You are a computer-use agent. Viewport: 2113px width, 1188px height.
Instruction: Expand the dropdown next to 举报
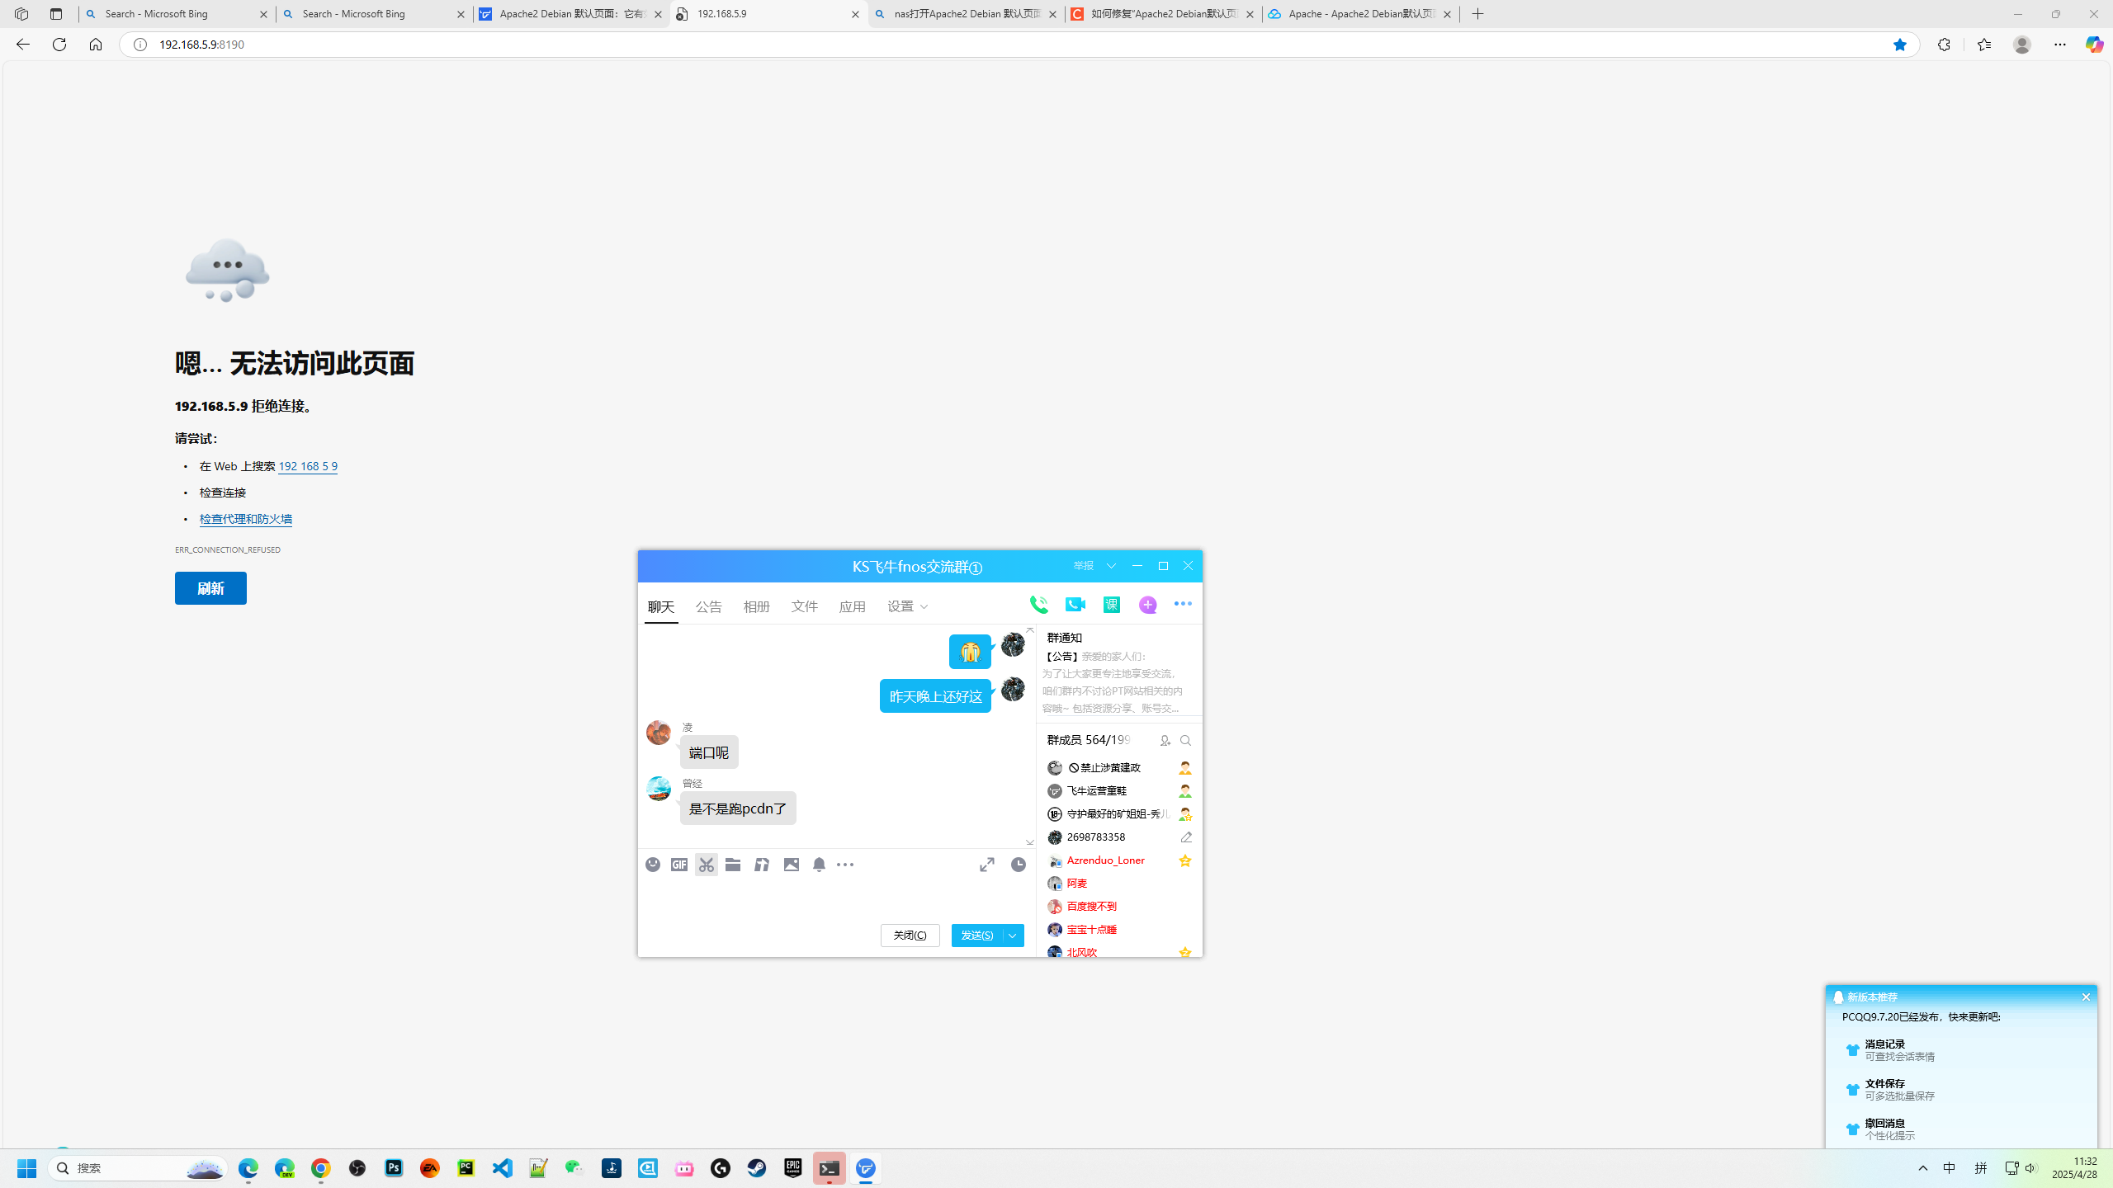(1112, 566)
